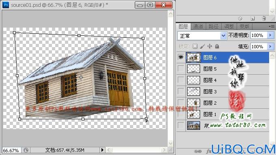Image resolution: width=276 pixels, height=155 pixels.
Task: Switch to the 图层 tab
Action: coord(183,26)
